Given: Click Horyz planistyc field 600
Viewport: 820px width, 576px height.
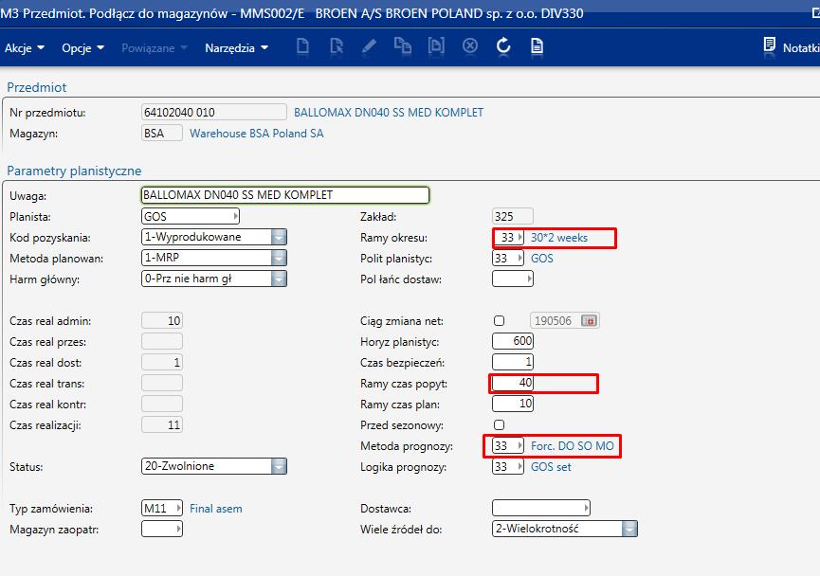Looking at the screenshot, I should tap(513, 341).
